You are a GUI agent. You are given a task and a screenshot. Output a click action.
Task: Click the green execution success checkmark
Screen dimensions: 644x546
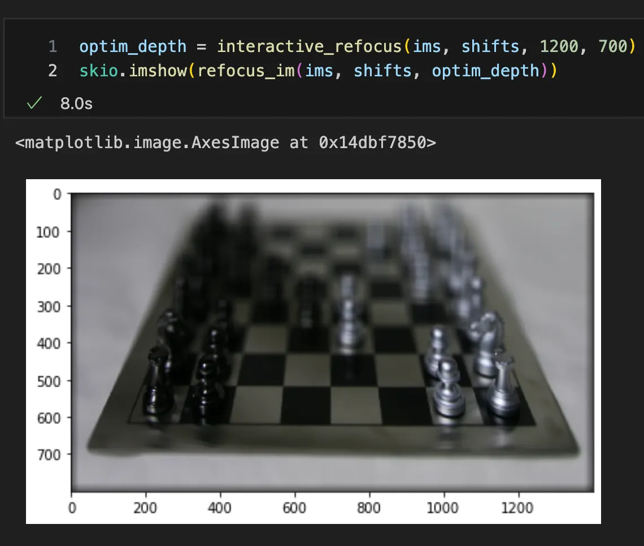[34, 104]
